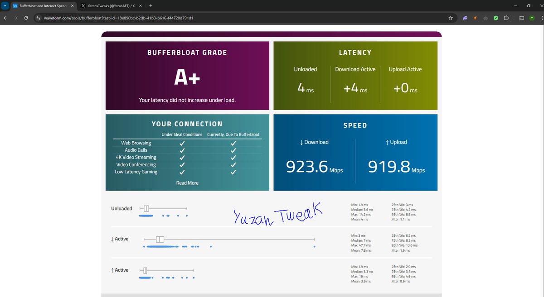Open the cast media icon
544x297 pixels.
coord(521,18)
